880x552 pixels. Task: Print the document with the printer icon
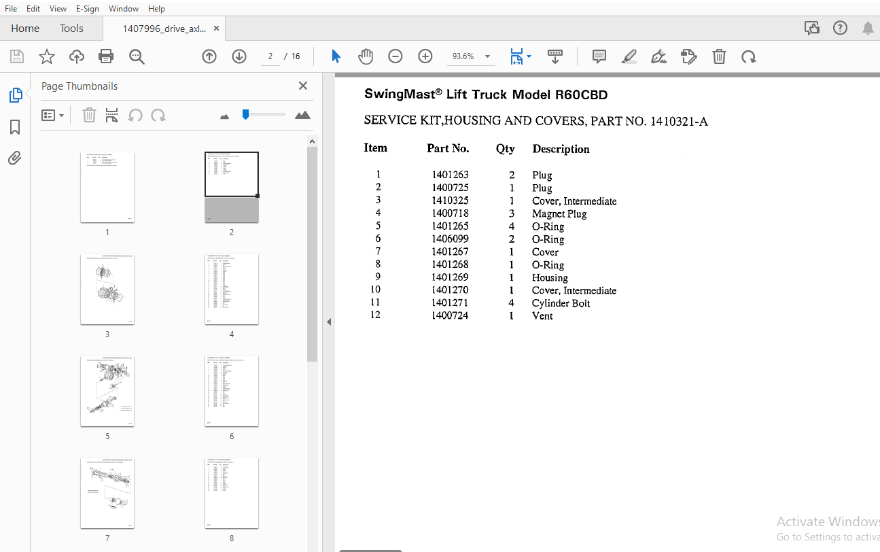(x=106, y=56)
